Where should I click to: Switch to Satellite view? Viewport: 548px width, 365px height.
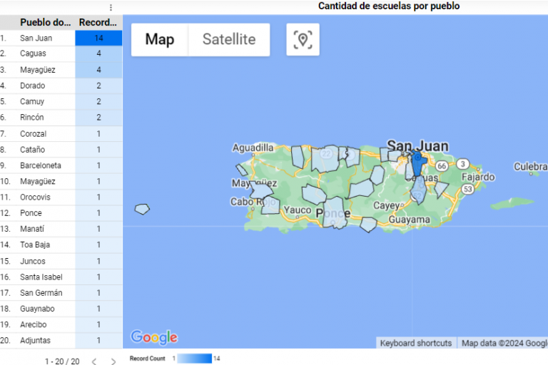point(229,40)
